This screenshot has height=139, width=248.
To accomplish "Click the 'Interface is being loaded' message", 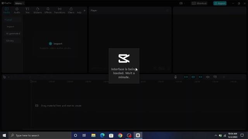I will coord(124,73).
